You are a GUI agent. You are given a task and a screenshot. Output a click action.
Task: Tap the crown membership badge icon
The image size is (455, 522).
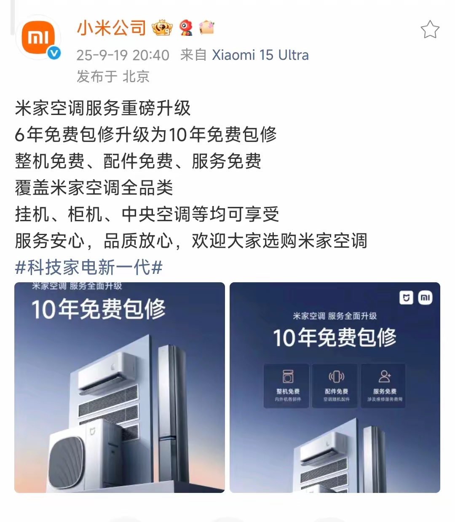162,28
